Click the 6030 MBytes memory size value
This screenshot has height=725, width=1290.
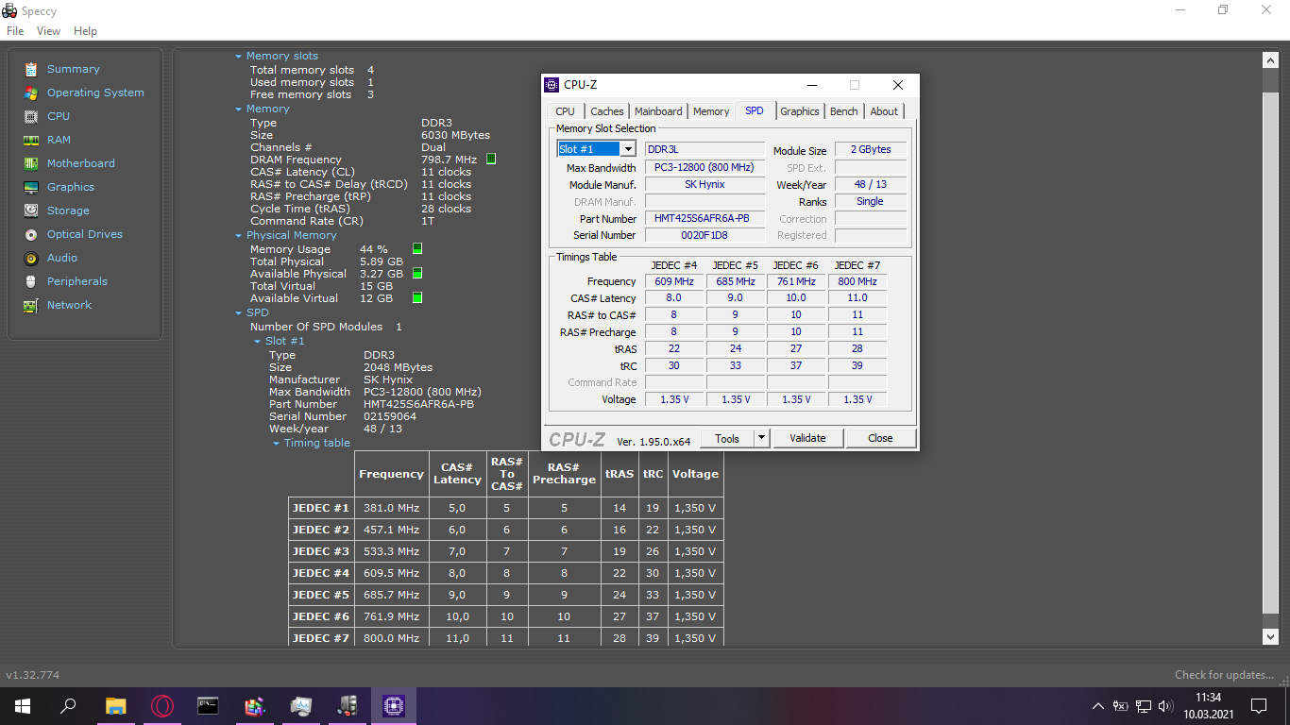click(455, 135)
